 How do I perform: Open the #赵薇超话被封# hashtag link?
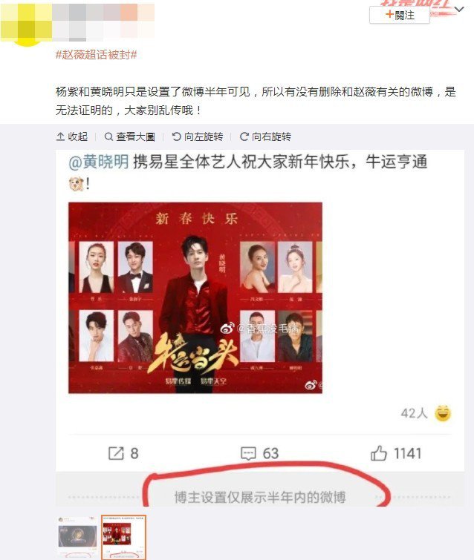click(x=97, y=55)
